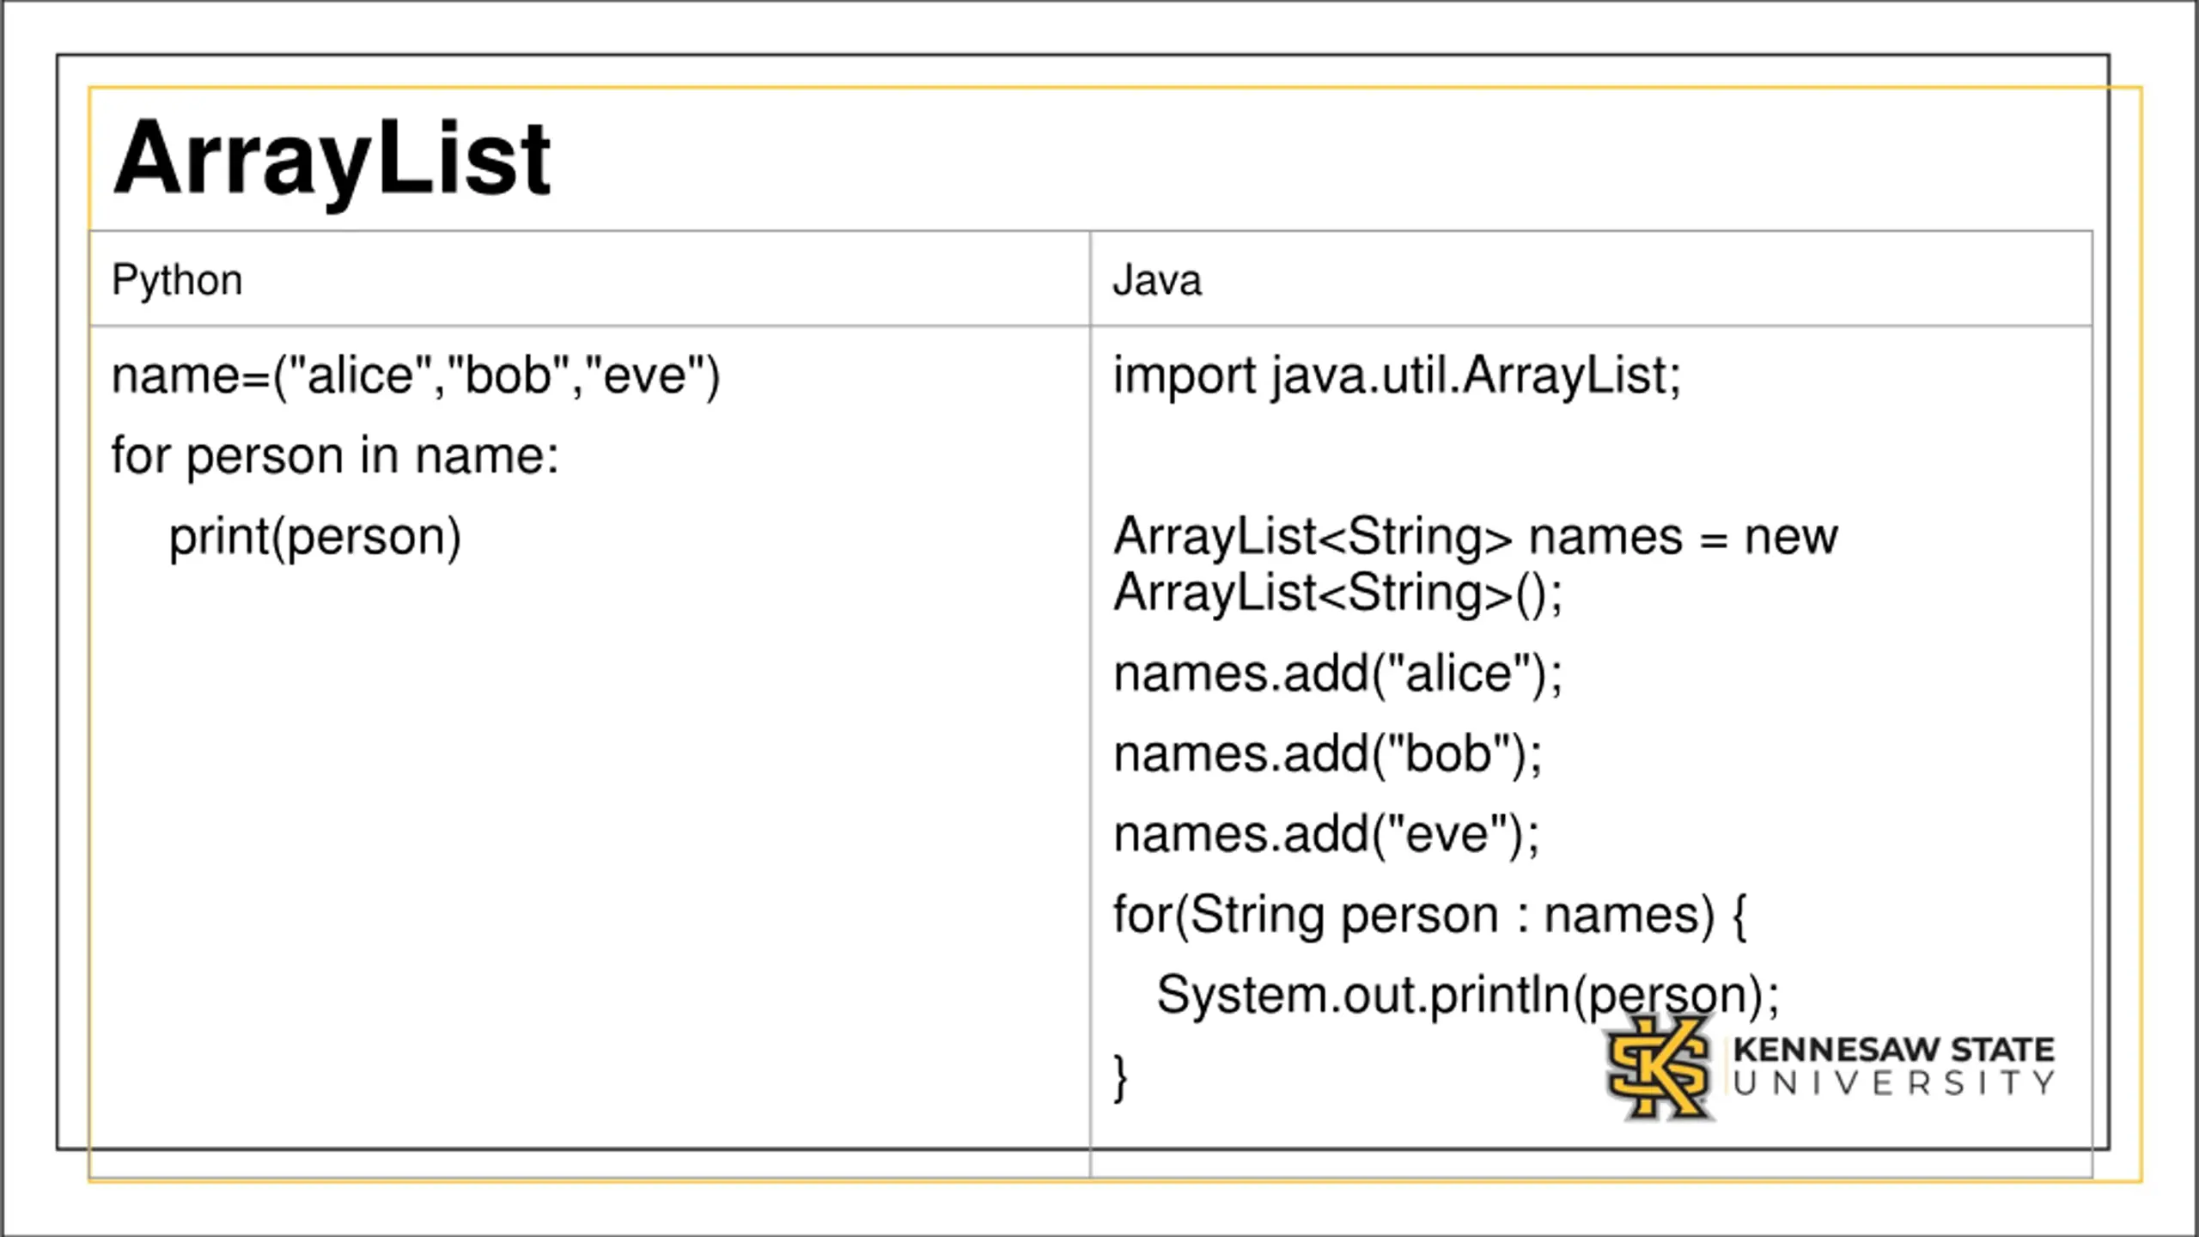The image size is (2199, 1237).
Task: Click the 'ArrayList<String>();' continuation line
Action: pos(1337,593)
